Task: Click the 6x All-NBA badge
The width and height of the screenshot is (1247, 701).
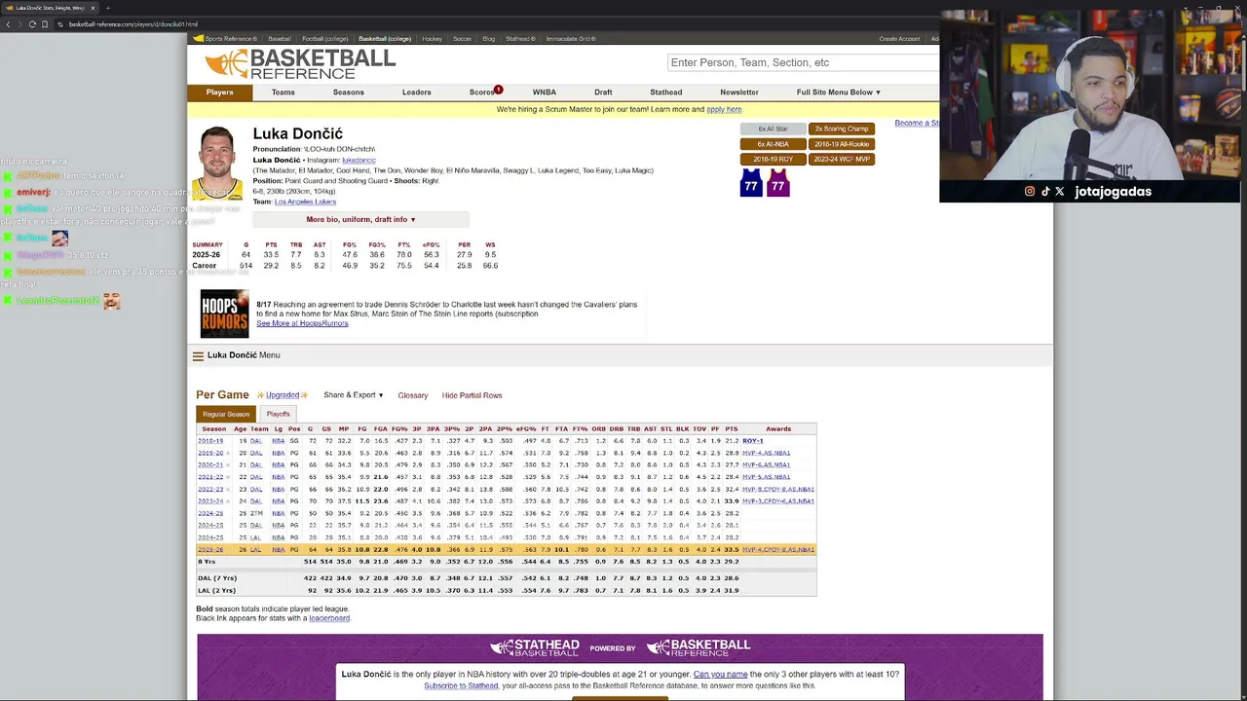Action: pyautogui.click(x=774, y=144)
